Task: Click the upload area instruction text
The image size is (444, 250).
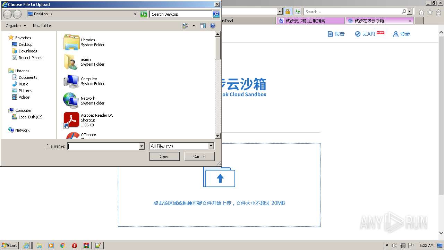Action: coord(219,203)
